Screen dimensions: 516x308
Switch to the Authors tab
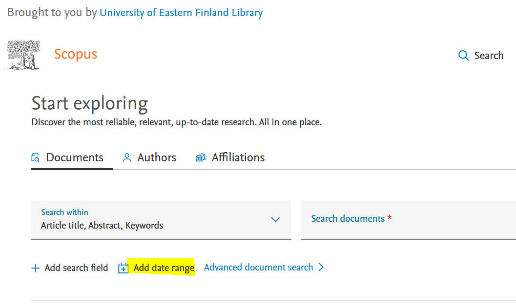click(149, 157)
